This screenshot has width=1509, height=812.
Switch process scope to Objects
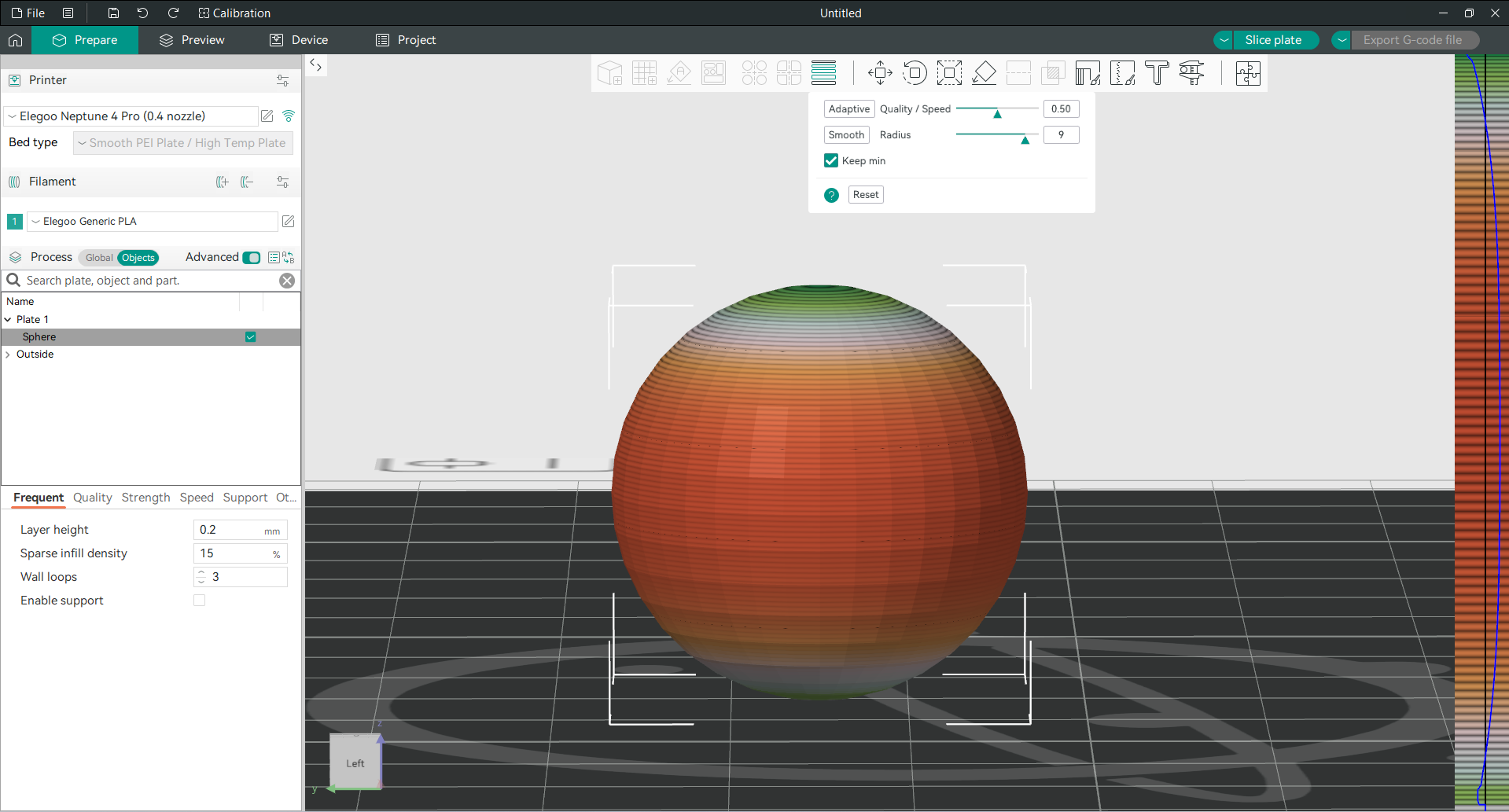(x=138, y=258)
